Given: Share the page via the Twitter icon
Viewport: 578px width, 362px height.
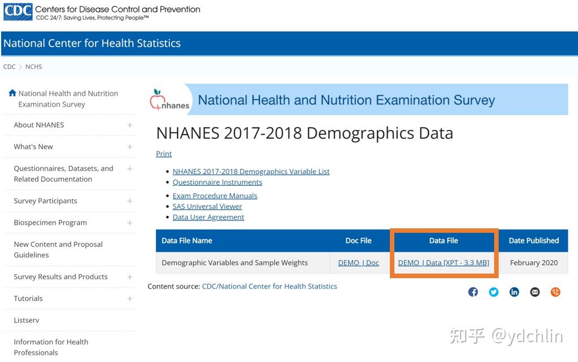Looking at the screenshot, I should click(494, 292).
